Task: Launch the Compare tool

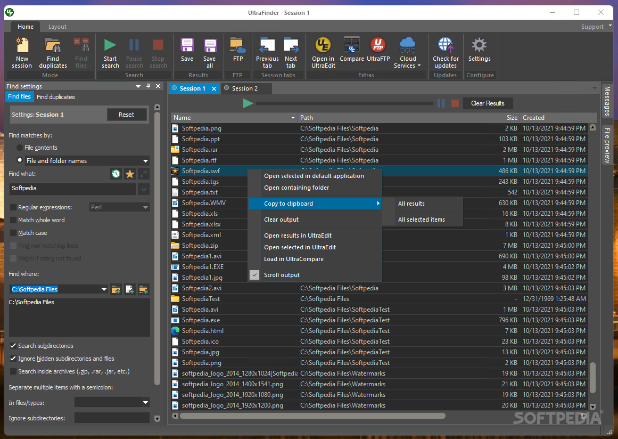Action: click(x=351, y=50)
